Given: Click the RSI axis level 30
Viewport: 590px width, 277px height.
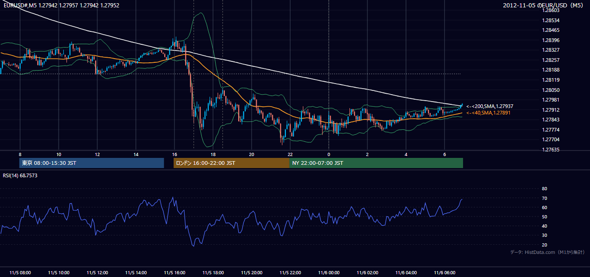Looking at the screenshot, I should [x=544, y=235].
